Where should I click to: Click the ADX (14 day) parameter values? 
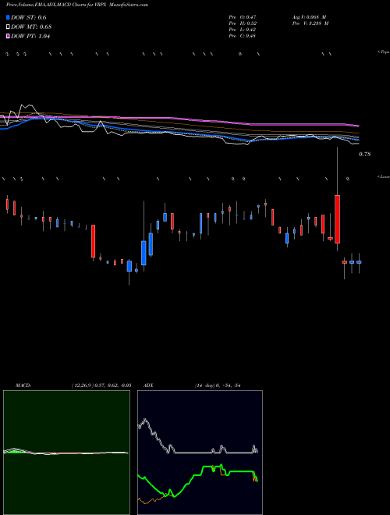218,385
